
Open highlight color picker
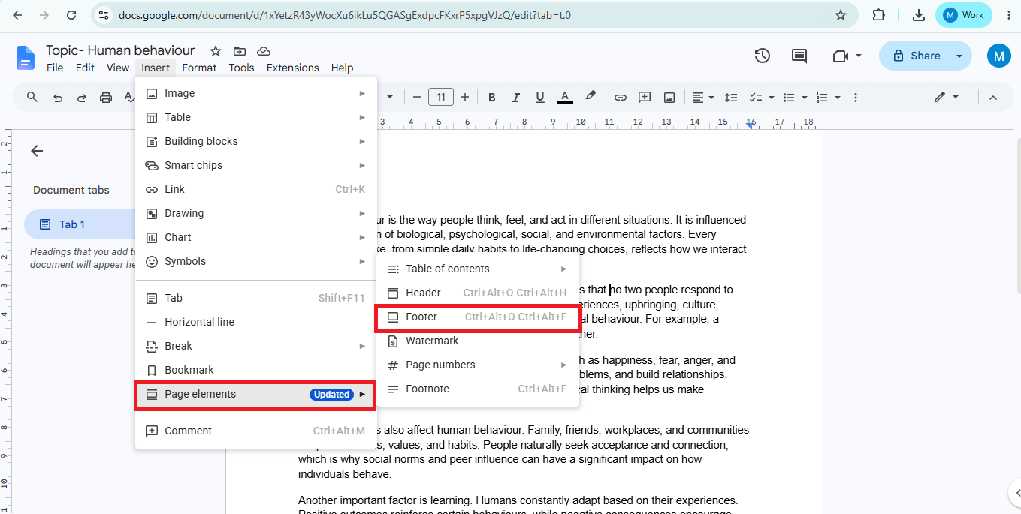pos(591,97)
